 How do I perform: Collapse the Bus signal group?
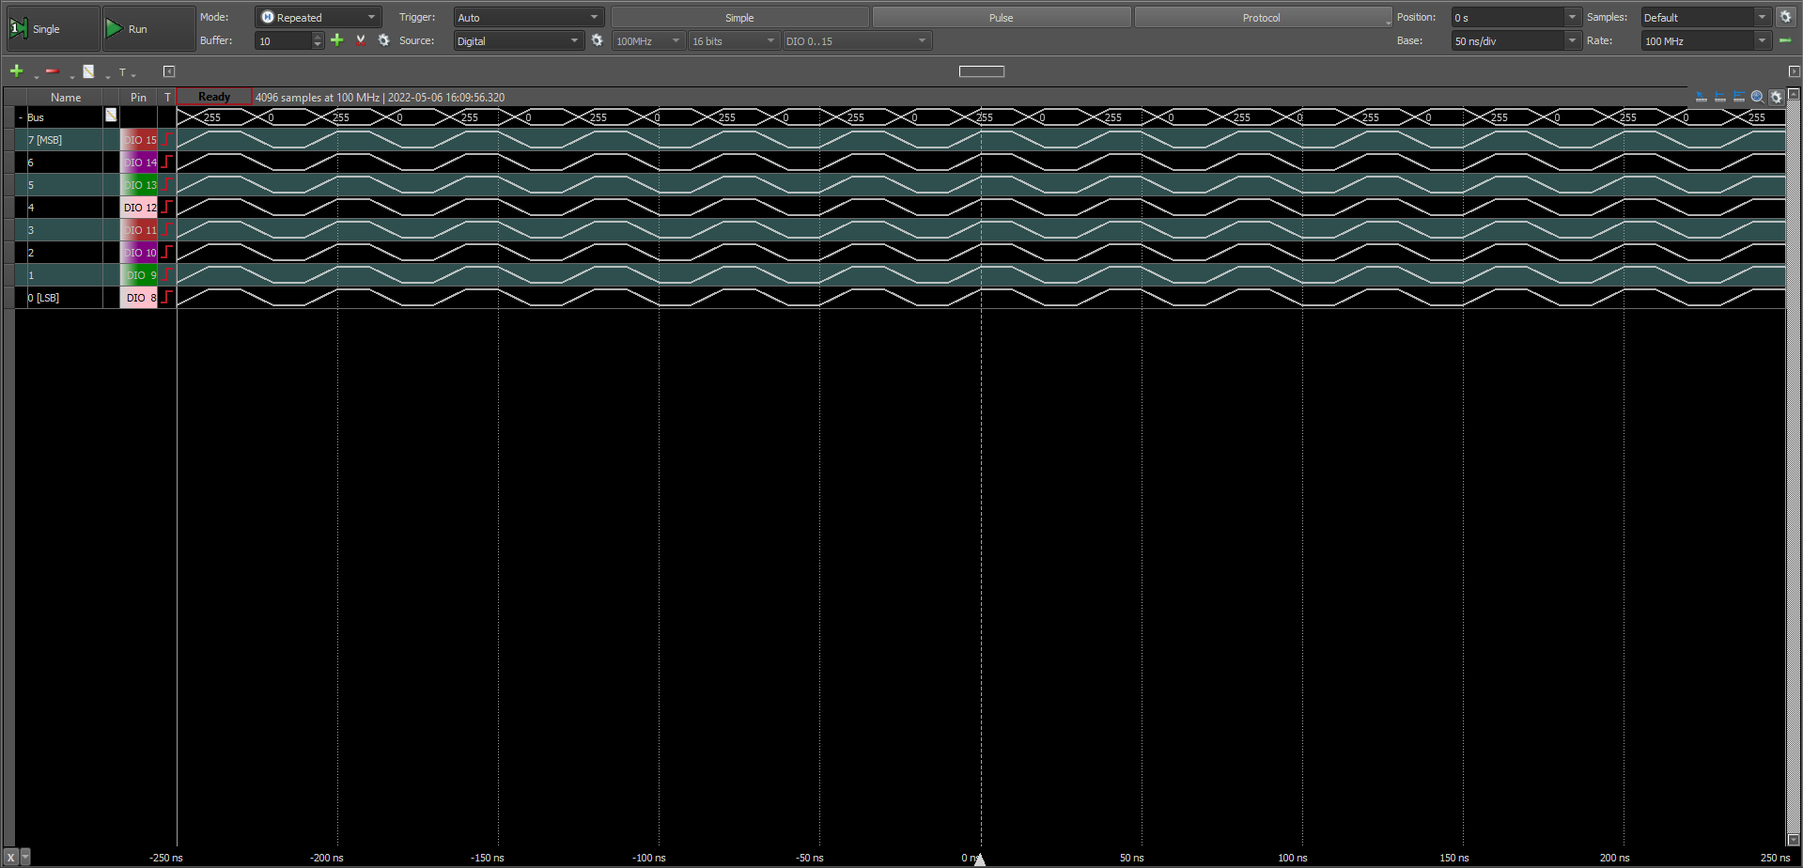point(20,117)
